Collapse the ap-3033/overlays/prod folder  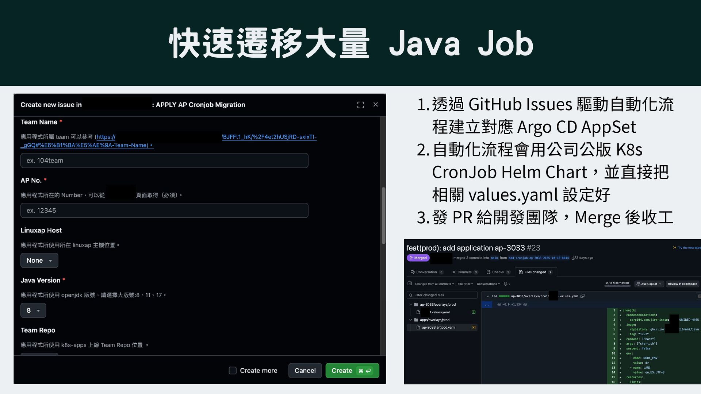coord(410,305)
